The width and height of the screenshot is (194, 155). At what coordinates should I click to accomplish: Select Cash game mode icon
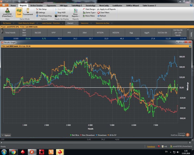tap(19, 12)
